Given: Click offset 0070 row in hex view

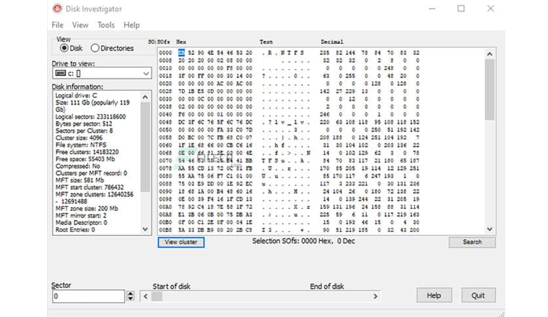Looking at the screenshot, I should pos(289,160).
